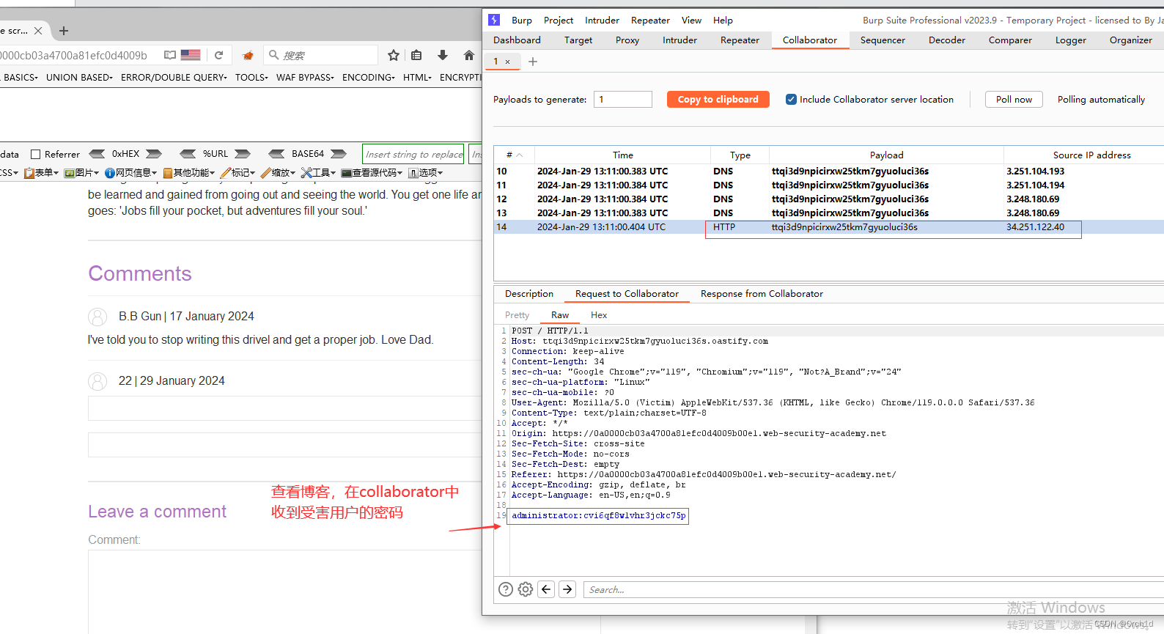Viewport: 1164px width, 634px height.
Task: Switch message view to Pretty
Action: click(x=517, y=315)
